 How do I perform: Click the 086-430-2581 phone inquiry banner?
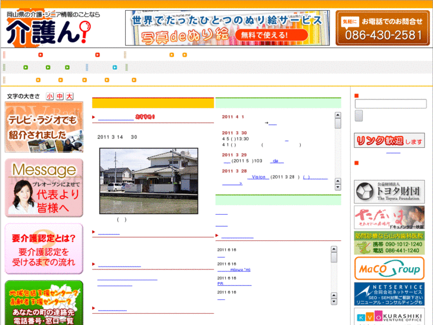tap(383, 28)
